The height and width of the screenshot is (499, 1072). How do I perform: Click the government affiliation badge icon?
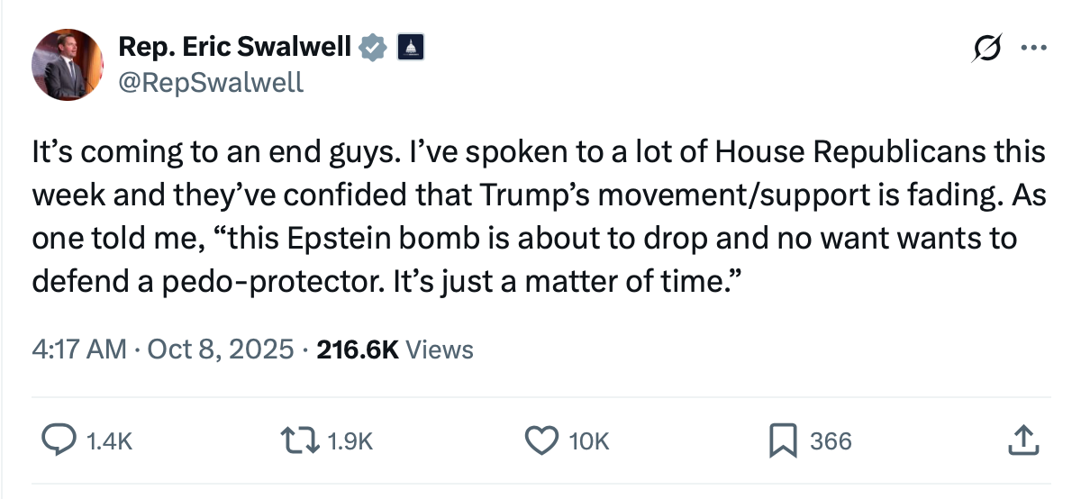[x=410, y=46]
